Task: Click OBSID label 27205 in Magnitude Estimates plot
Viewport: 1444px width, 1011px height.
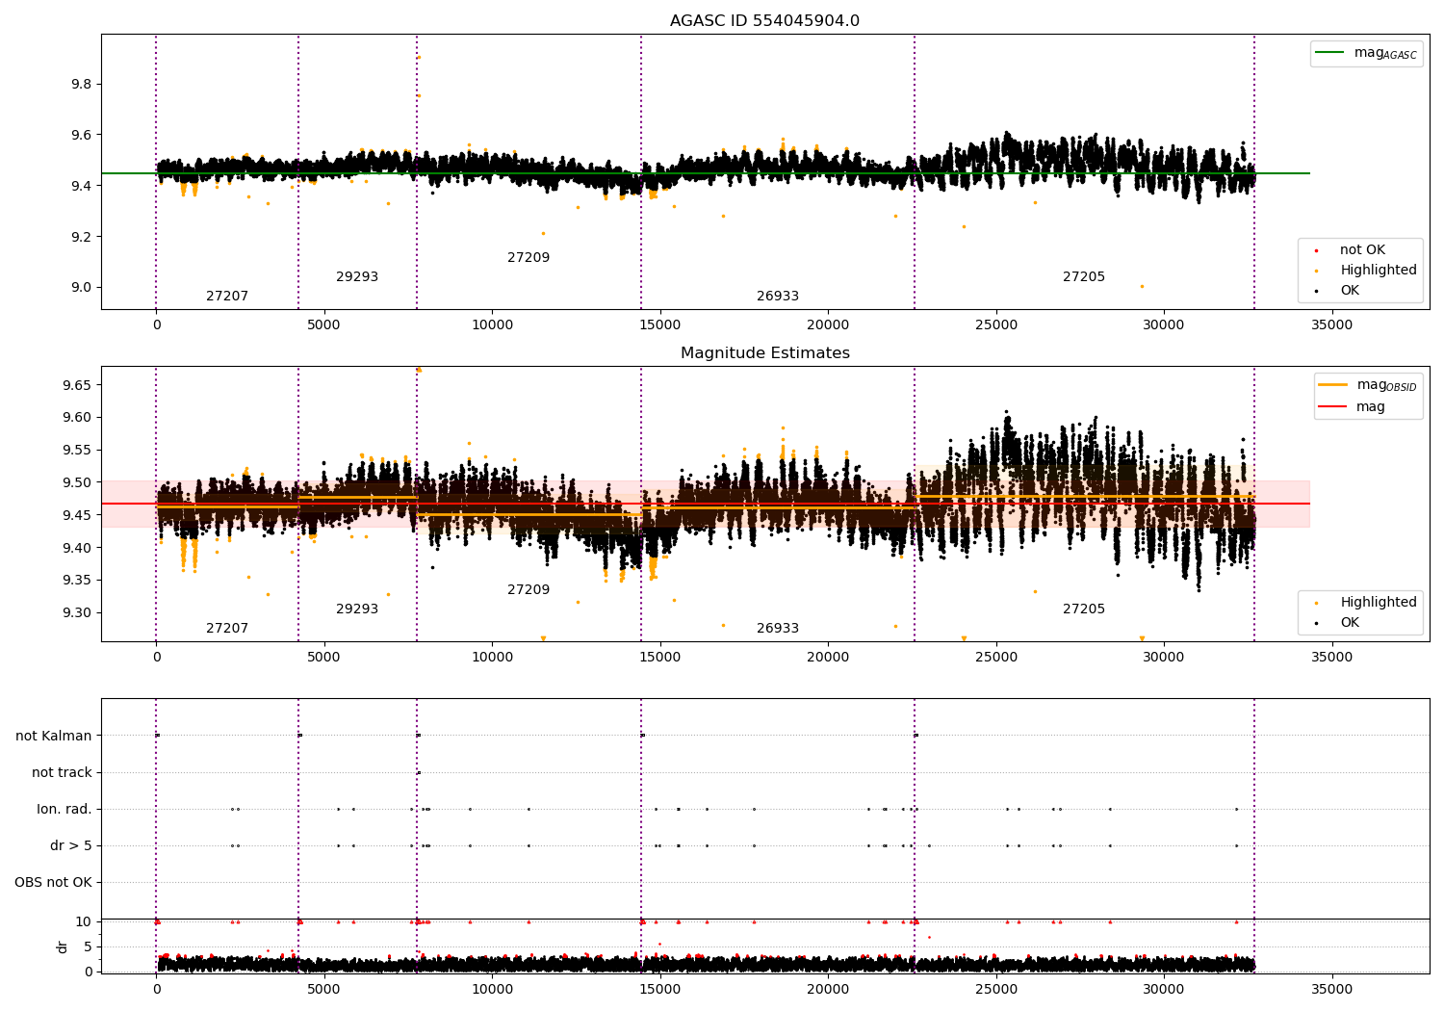Action: point(1084,609)
